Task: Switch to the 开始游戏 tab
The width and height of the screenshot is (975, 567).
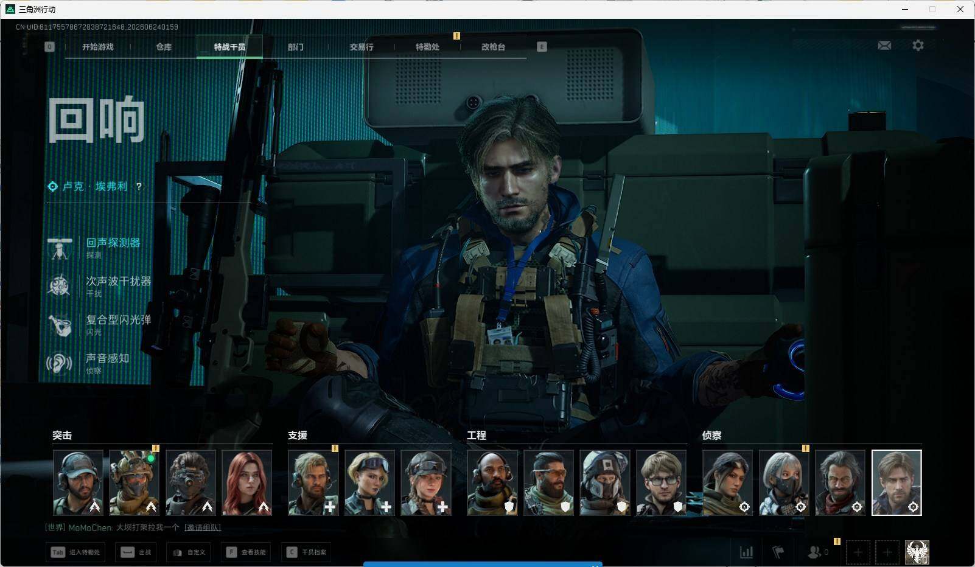Action: coord(98,47)
